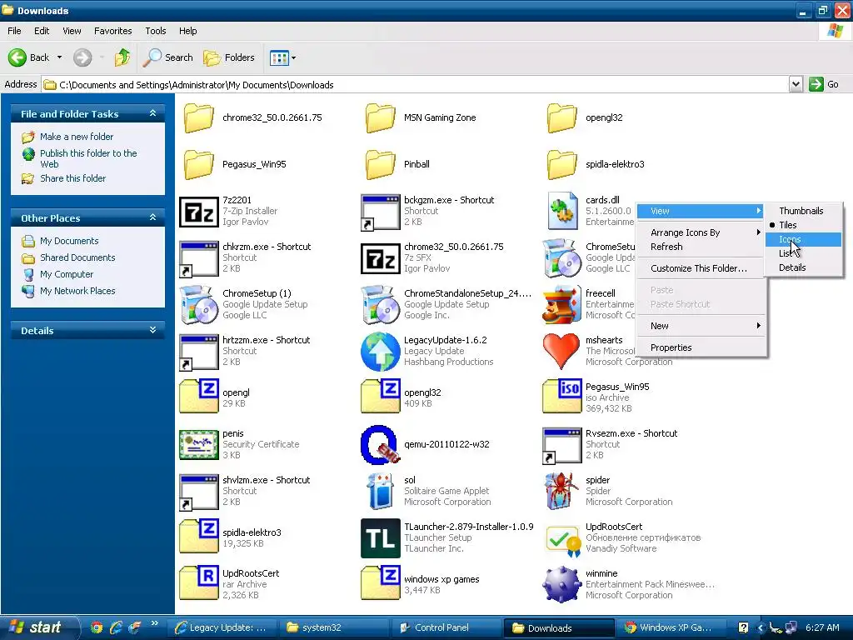Viewport: 853px width, 640px height.
Task: Click Refresh in the context menu
Action: click(x=701, y=247)
